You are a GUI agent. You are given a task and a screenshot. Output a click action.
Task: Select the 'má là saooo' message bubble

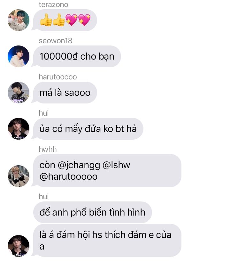(65, 92)
